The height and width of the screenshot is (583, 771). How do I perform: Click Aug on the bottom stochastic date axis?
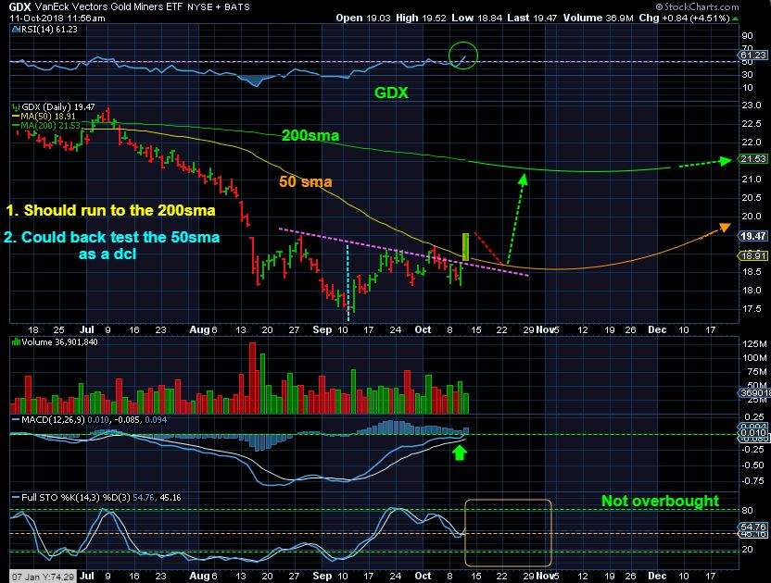pos(199,576)
